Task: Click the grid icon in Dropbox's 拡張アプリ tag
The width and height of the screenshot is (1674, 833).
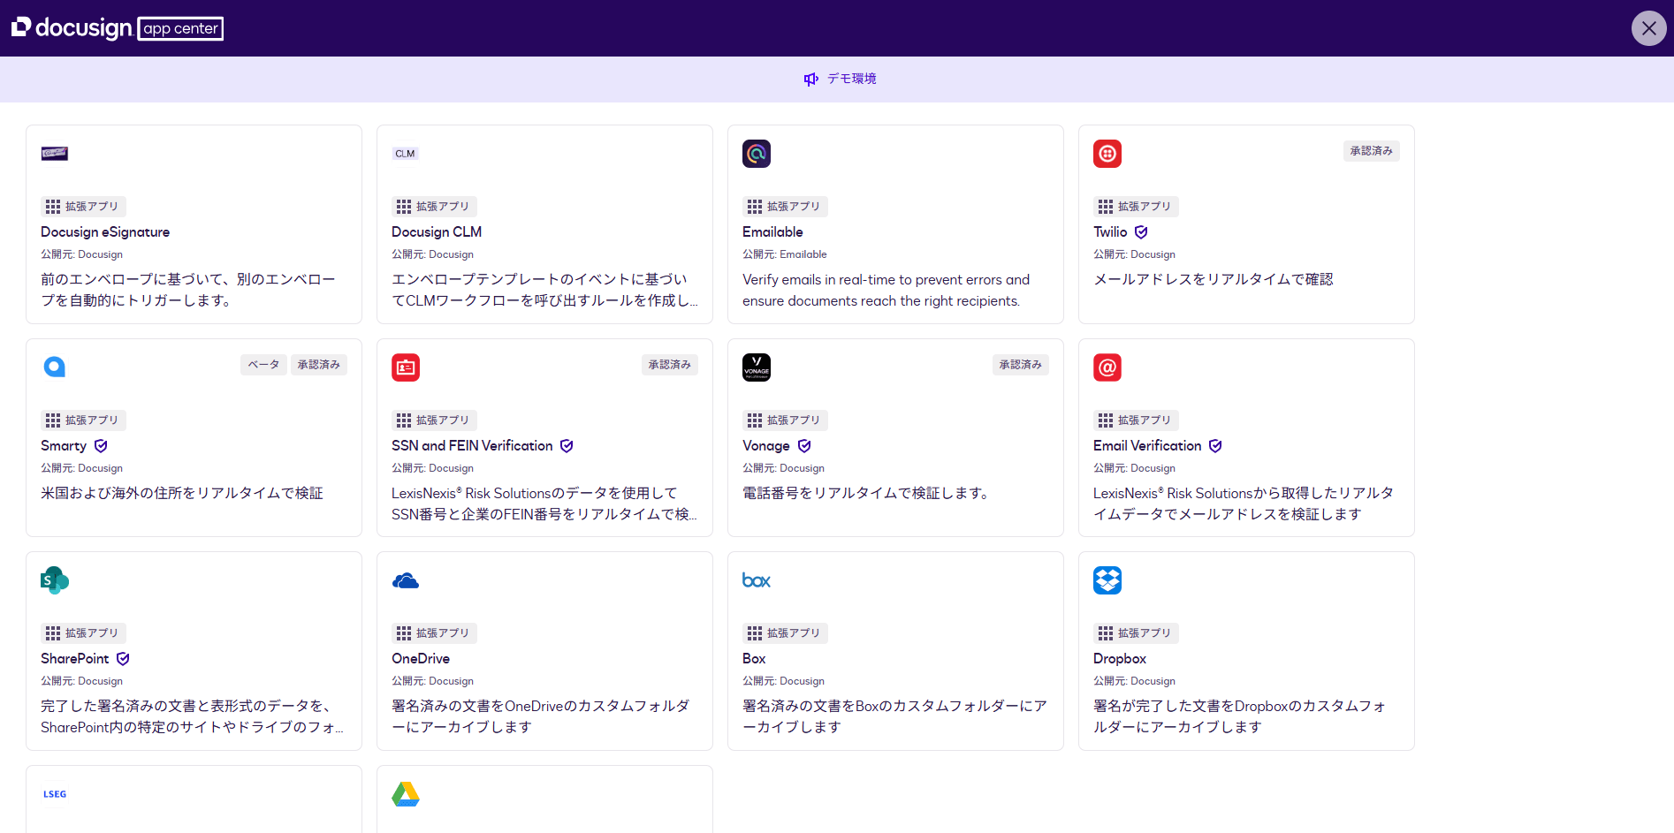Action: [1106, 633]
